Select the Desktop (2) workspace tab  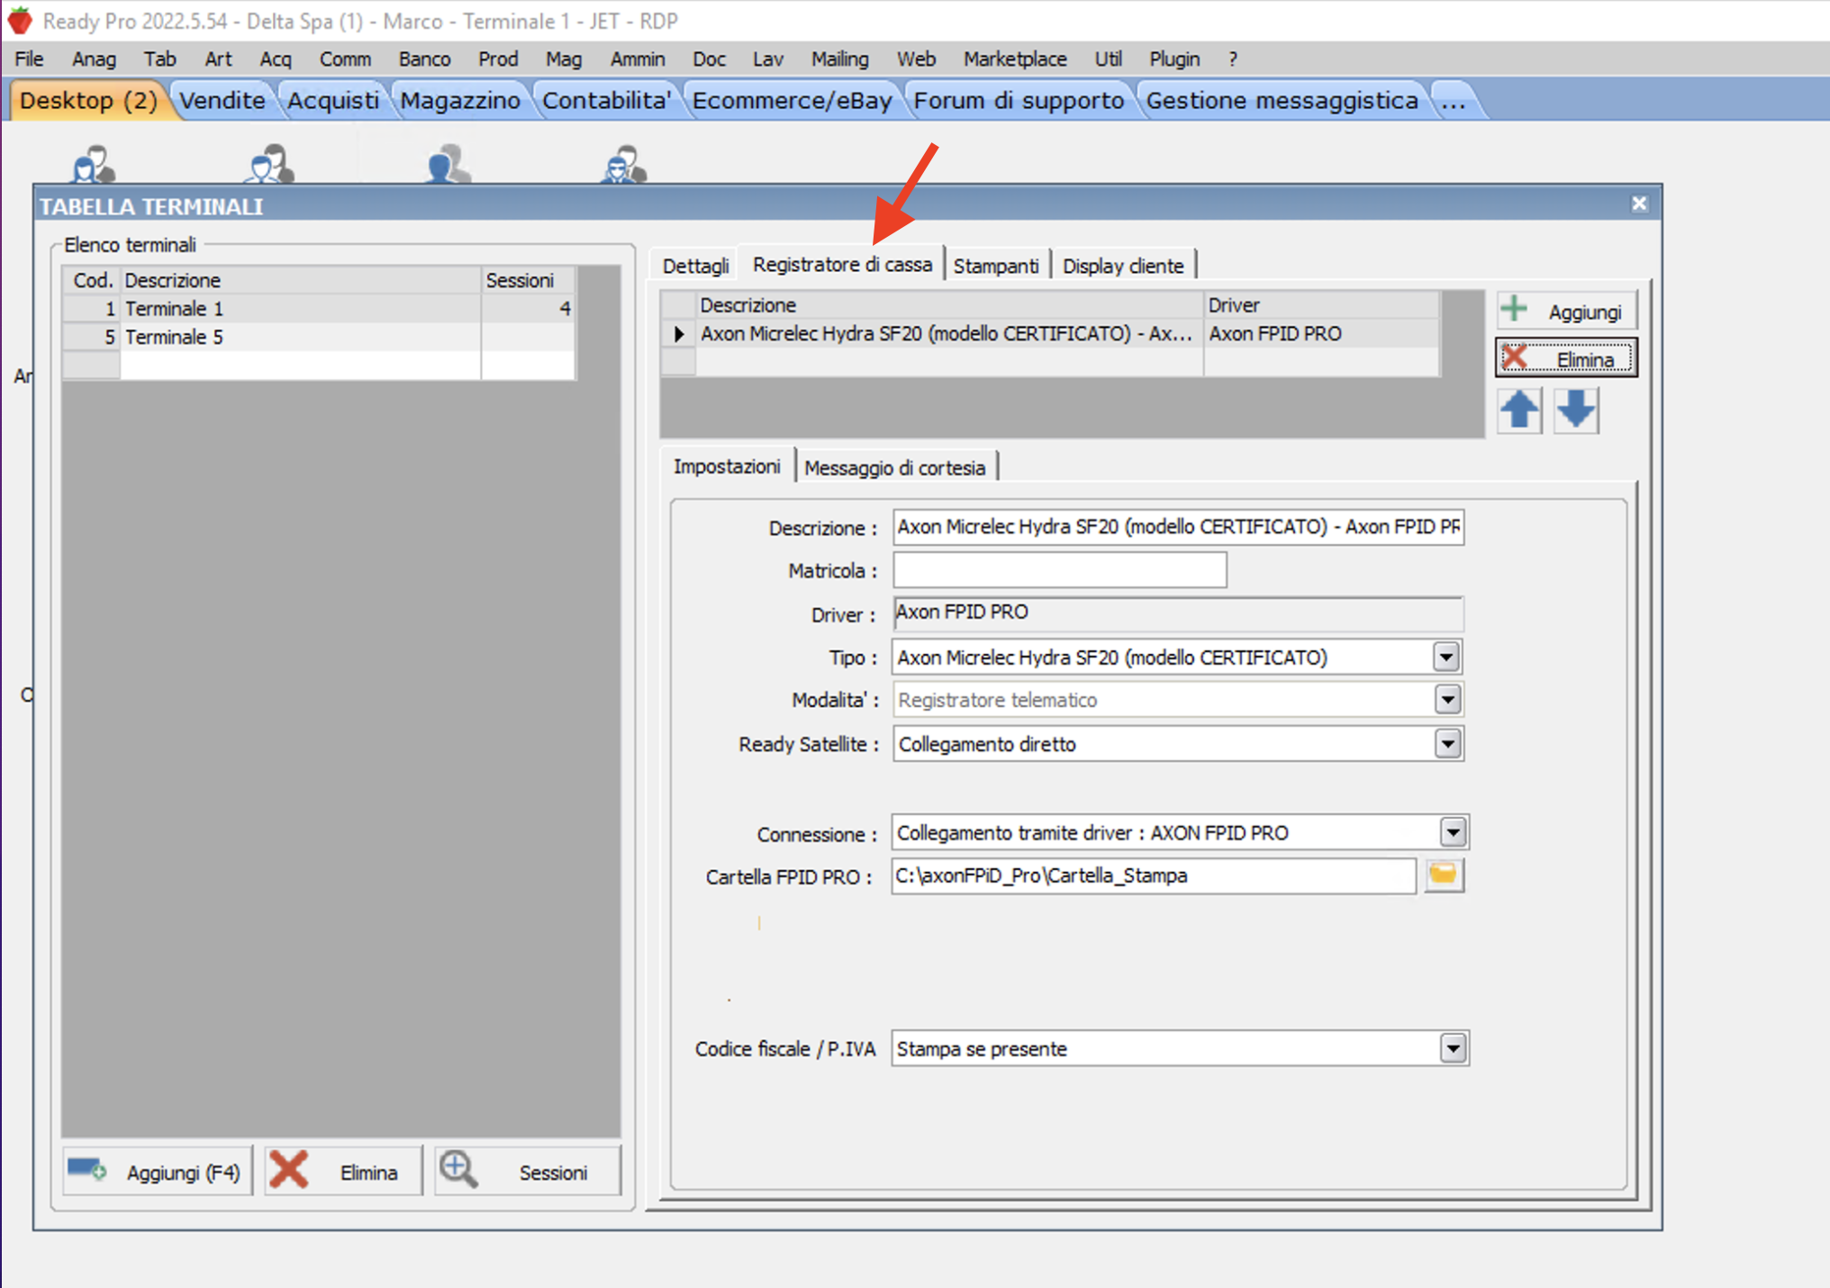pos(88,100)
